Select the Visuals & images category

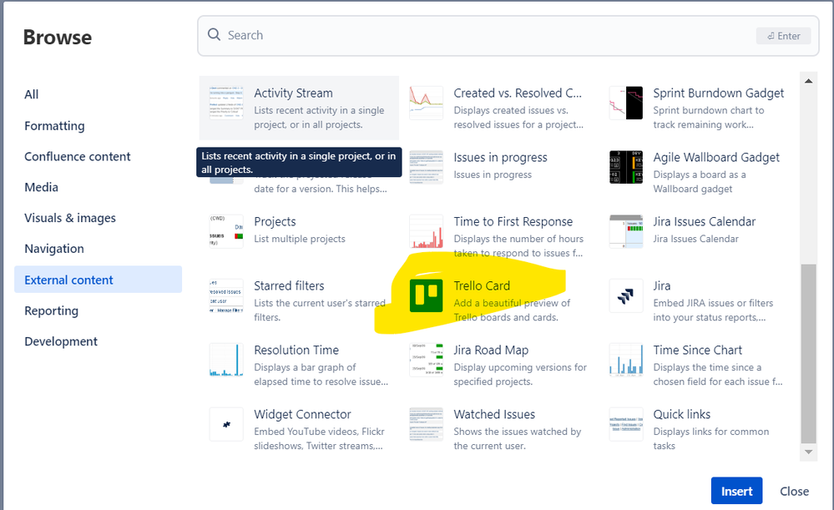(69, 219)
